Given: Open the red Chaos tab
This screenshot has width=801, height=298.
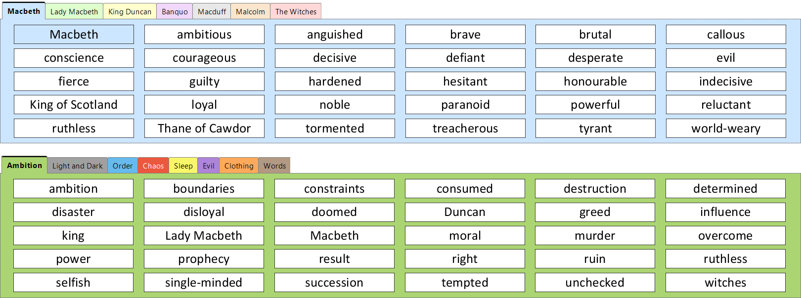Looking at the screenshot, I should 153,166.
